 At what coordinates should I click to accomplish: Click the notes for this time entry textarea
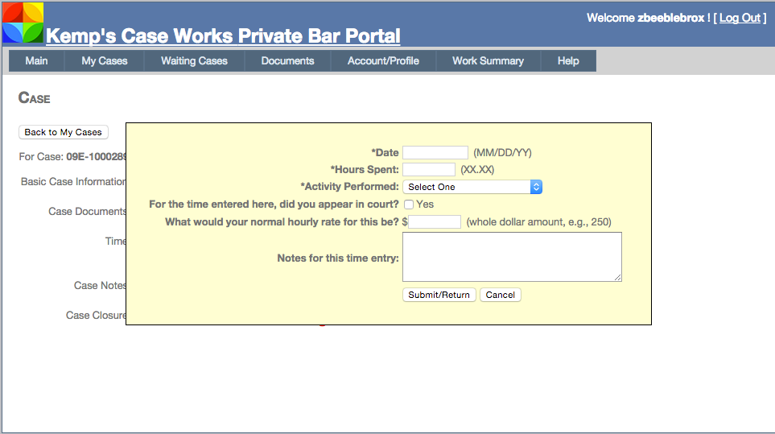pyautogui.click(x=512, y=257)
